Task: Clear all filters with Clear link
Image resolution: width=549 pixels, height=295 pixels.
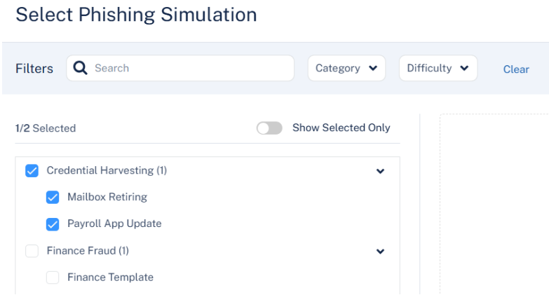Action: pos(516,69)
